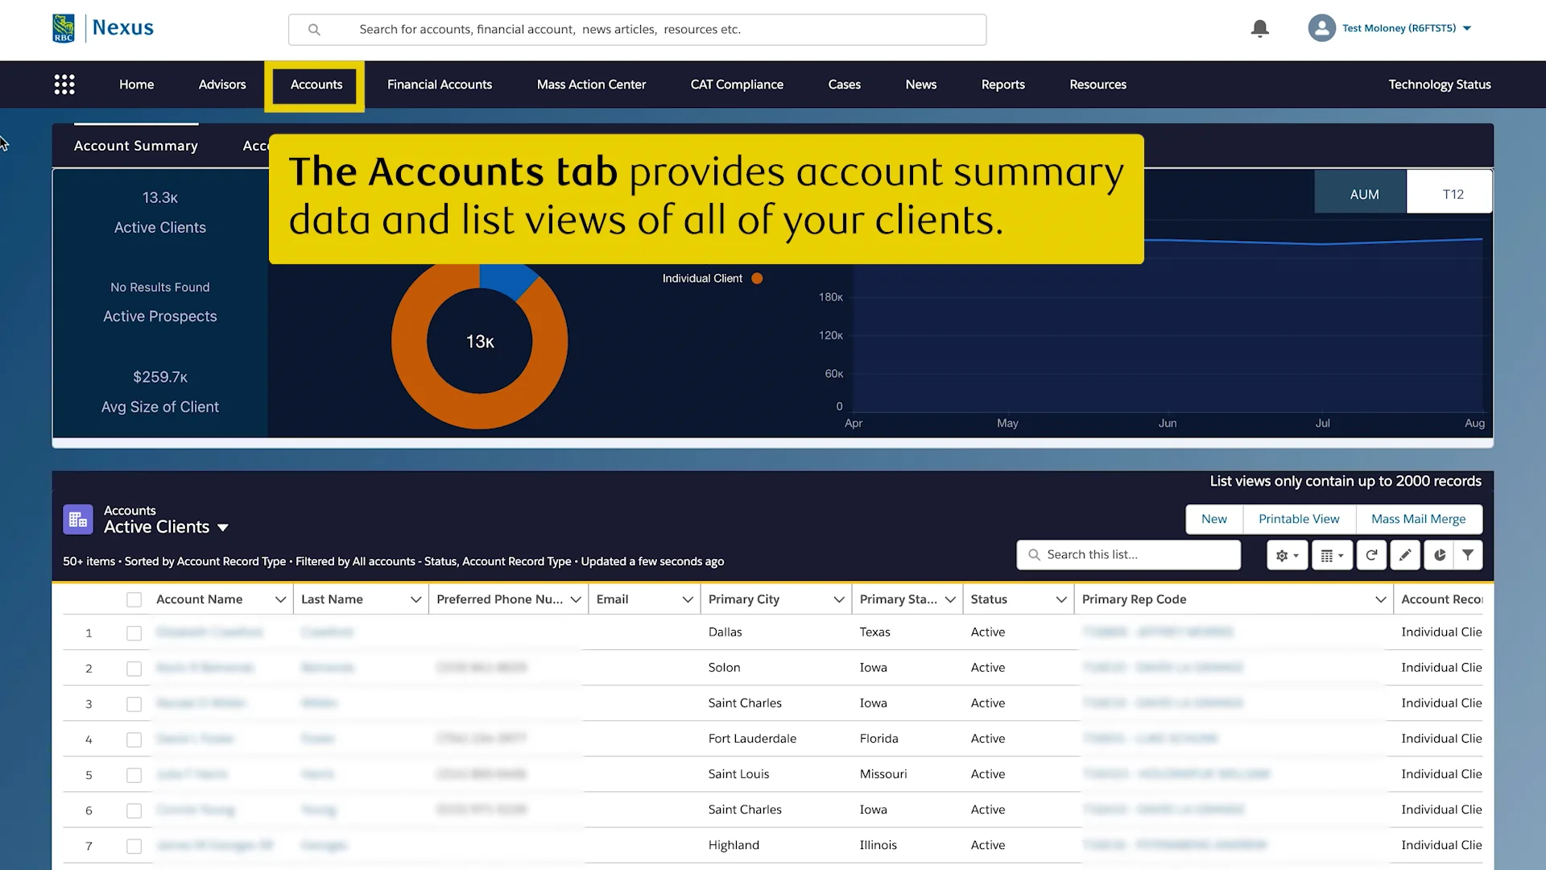Open the display-as table icon menu

click(1332, 555)
